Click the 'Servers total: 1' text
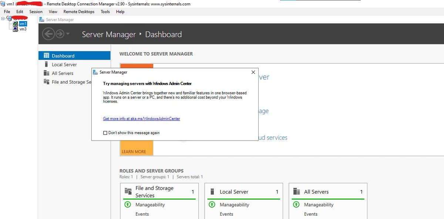This screenshot has height=219, width=444. (x=190, y=177)
